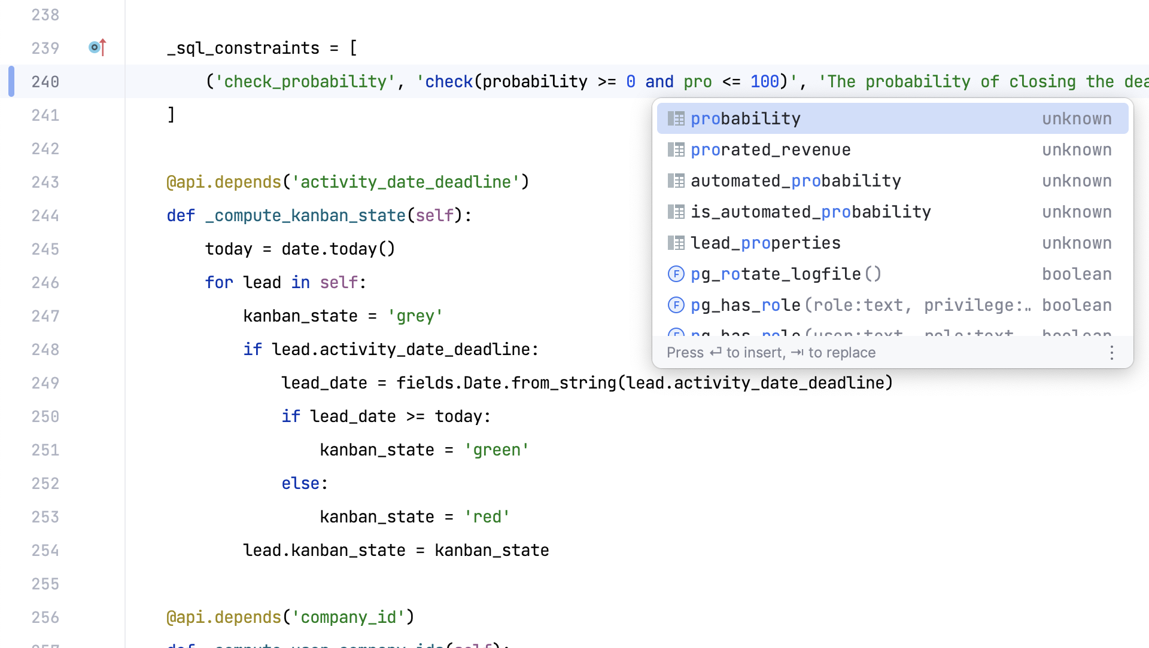Image resolution: width=1149 pixels, height=648 pixels.
Task: Click the field icon beside "is_automated_probability"
Action: click(x=676, y=212)
